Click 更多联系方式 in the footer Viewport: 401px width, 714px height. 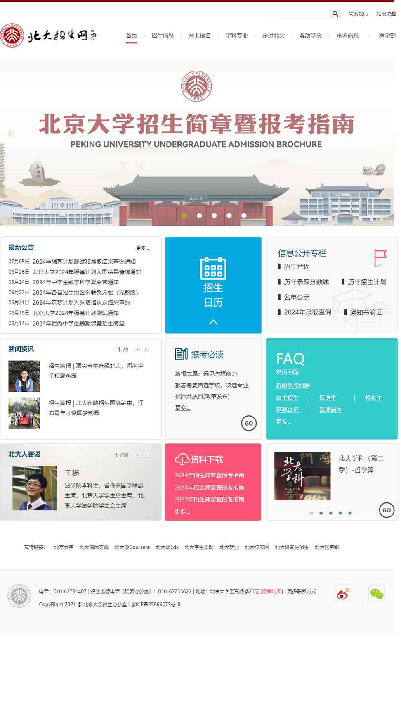[x=302, y=591]
